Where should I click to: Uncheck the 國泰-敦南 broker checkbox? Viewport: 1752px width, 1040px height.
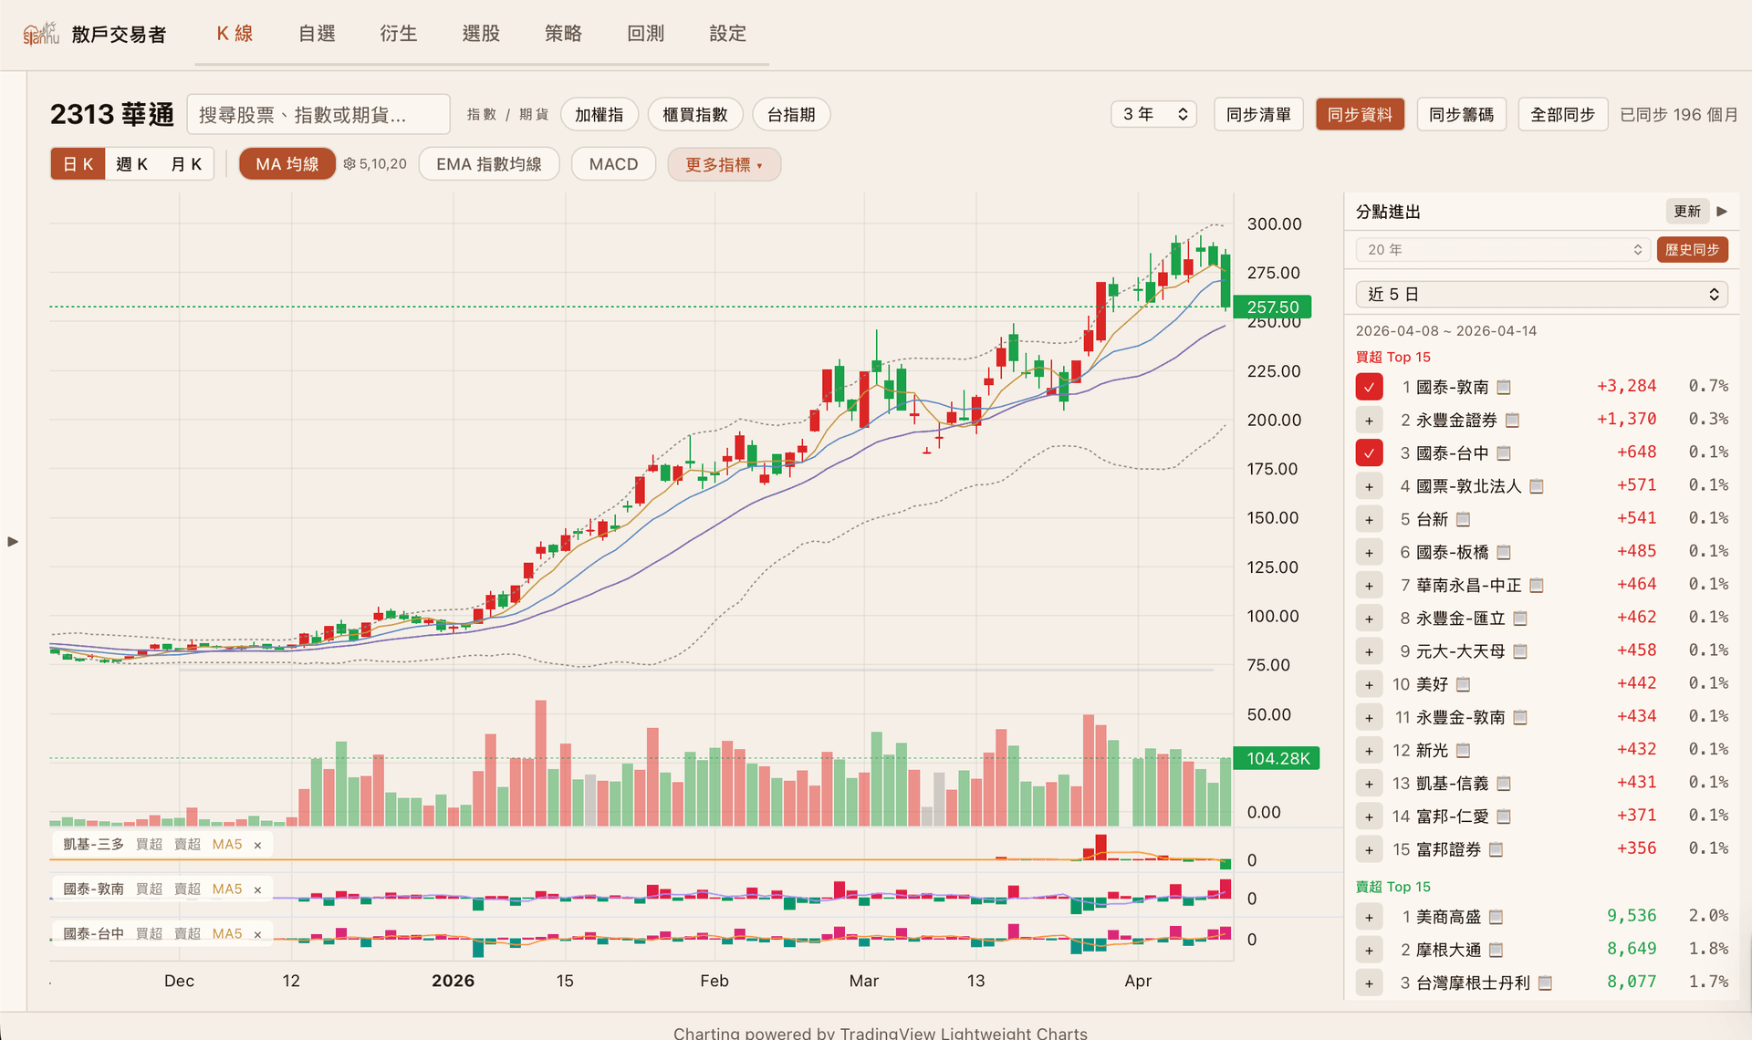[x=1369, y=387]
